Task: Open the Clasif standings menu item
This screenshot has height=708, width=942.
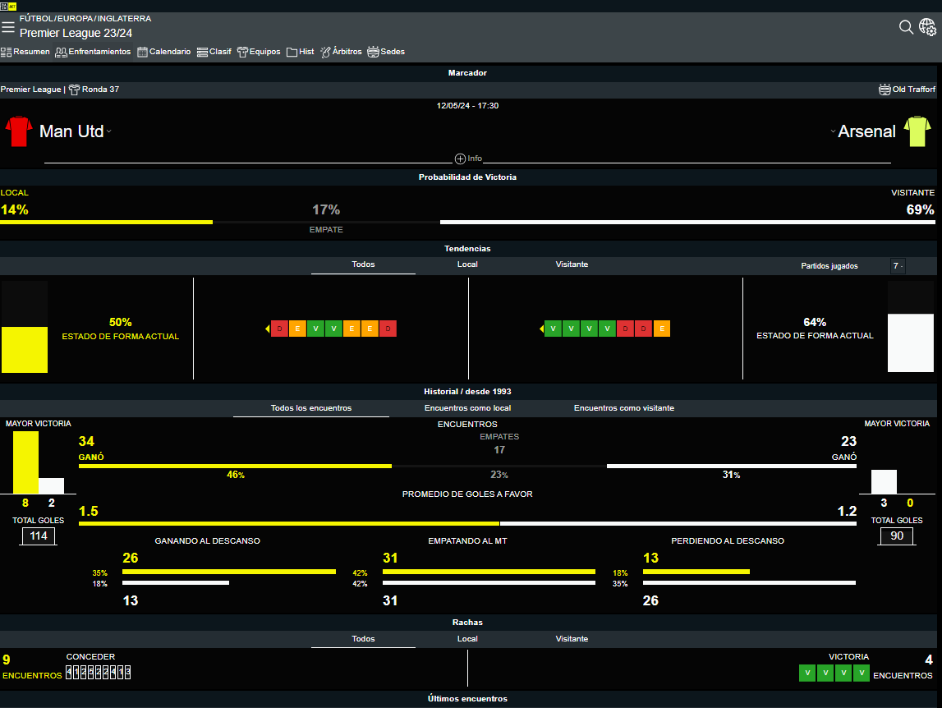Action: (214, 52)
